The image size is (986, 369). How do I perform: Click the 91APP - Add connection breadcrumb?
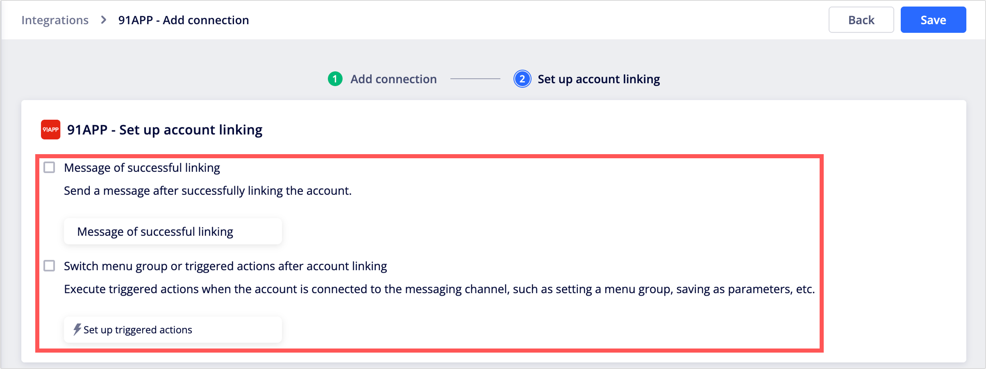click(x=184, y=20)
